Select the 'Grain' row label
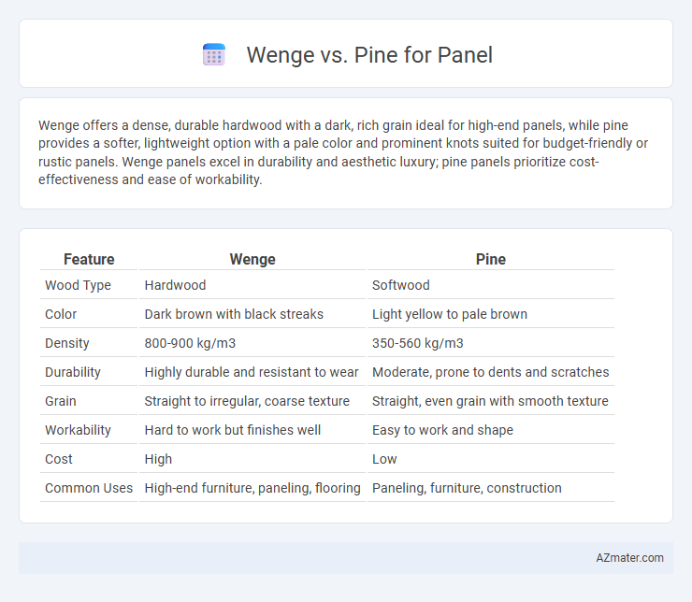692x602 pixels. pyautogui.click(x=61, y=402)
